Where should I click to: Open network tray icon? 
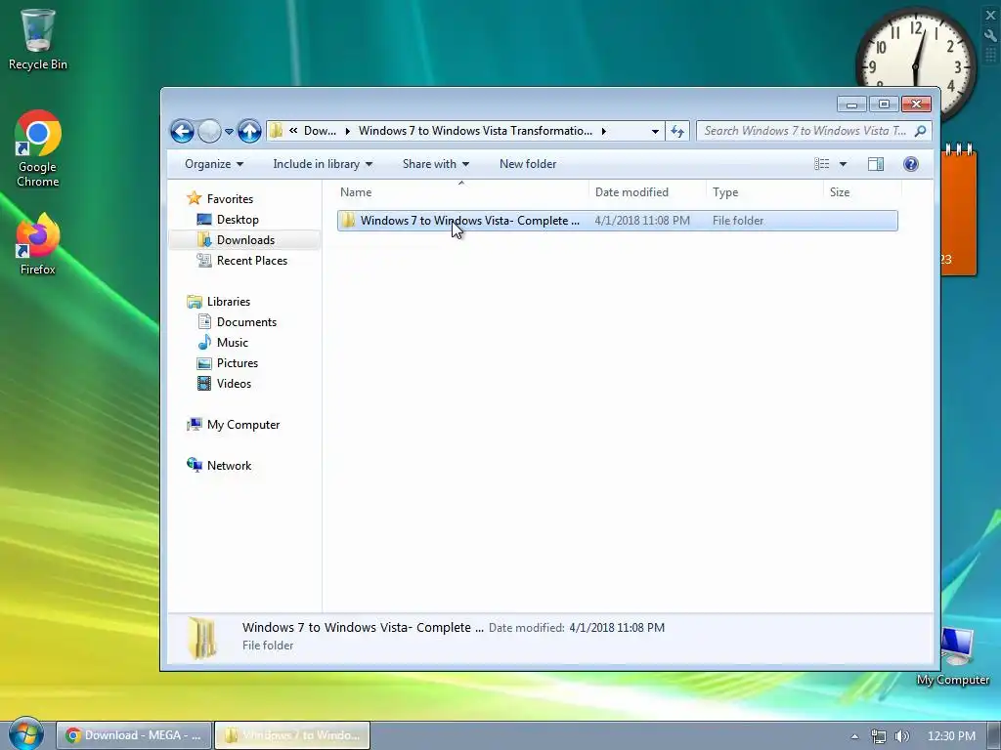pos(879,736)
